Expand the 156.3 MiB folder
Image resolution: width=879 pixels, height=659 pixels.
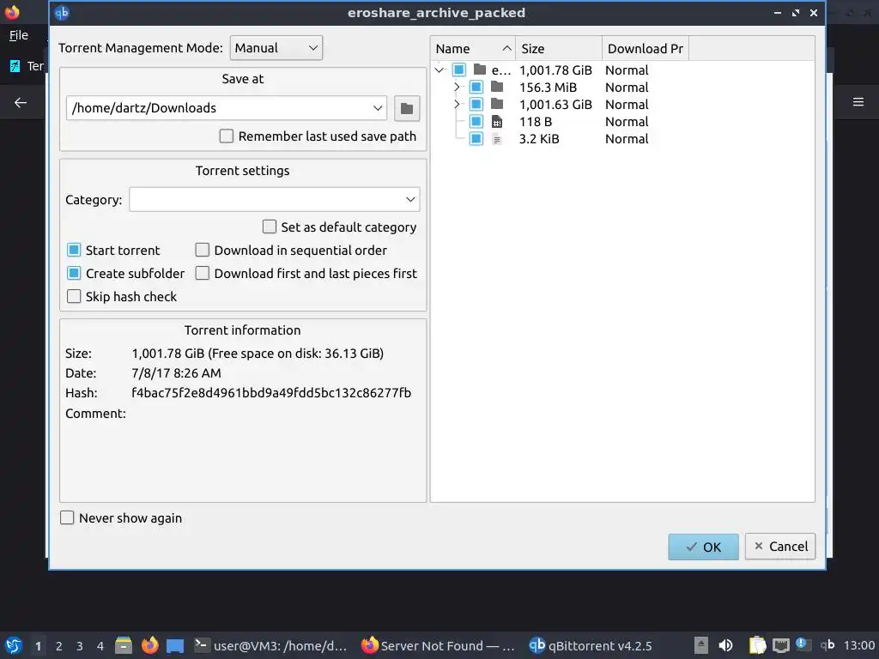(x=457, y=88)
